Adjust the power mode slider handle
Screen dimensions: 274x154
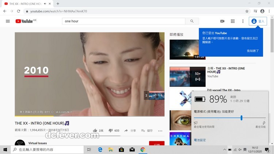point(241,118)
